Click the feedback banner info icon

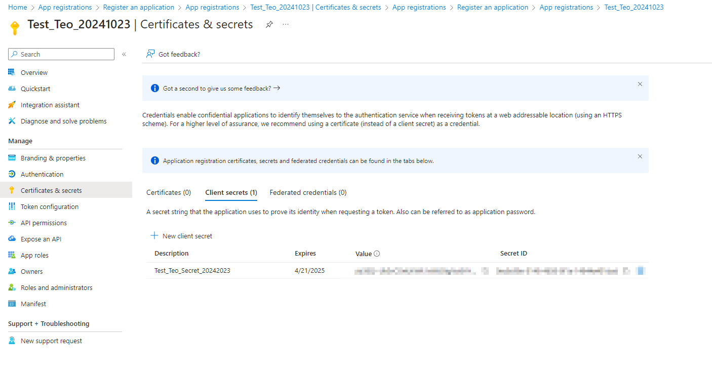[155, 88]
